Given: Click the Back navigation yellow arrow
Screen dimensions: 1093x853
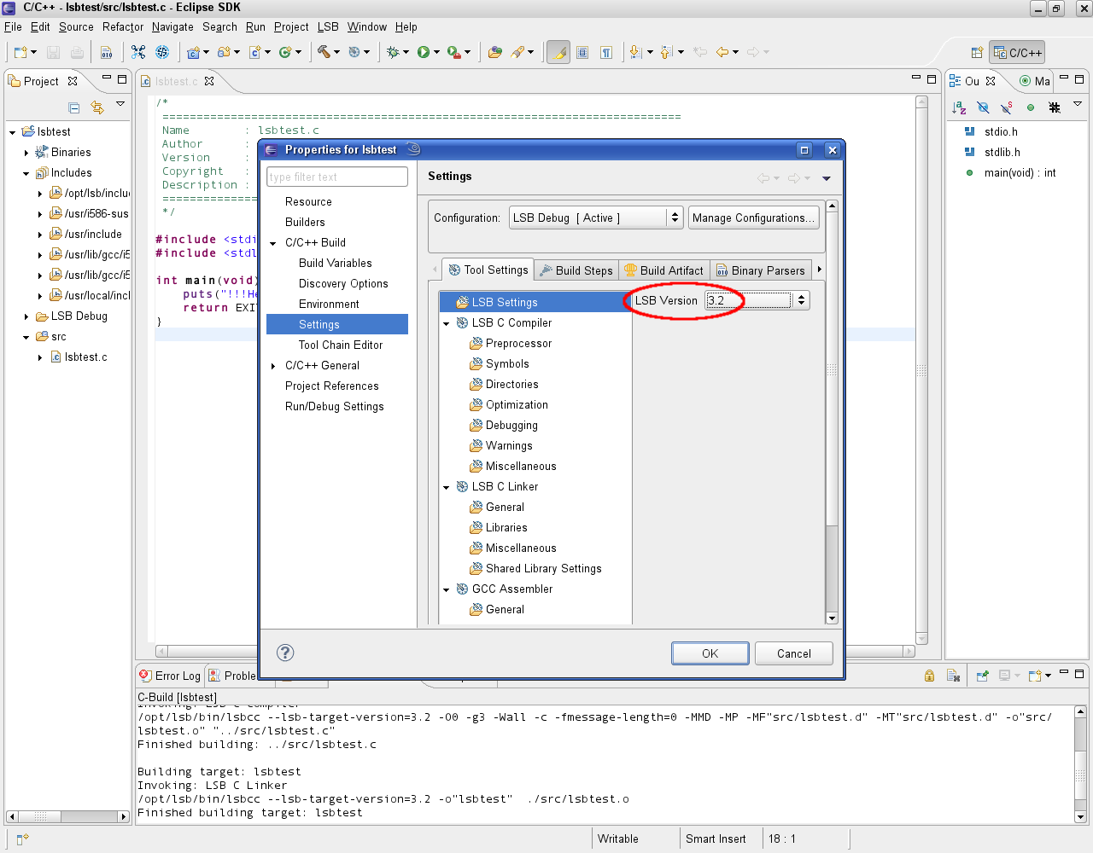Looking at the screenshot, I should click(x=722, y=52).
